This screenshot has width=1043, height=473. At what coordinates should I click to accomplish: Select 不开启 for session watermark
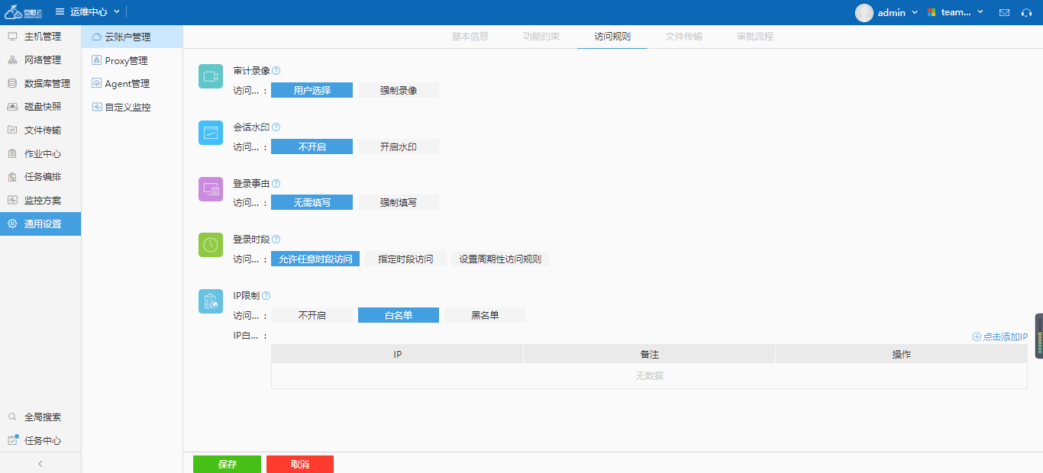click(x=312, y=146)
